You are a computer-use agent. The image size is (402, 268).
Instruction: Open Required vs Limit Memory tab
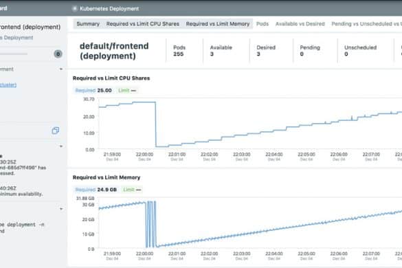point(218,24)
